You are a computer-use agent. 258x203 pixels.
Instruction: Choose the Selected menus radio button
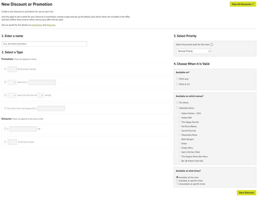[177, 108]
